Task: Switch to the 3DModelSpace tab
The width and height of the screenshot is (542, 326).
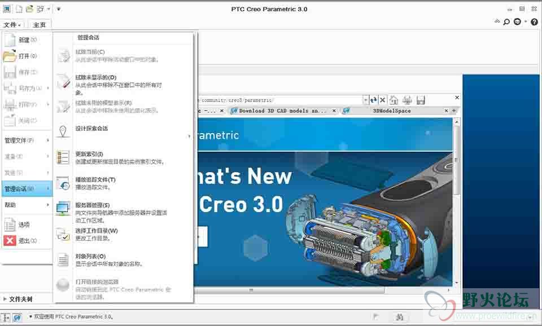Action: click(392, 111)
